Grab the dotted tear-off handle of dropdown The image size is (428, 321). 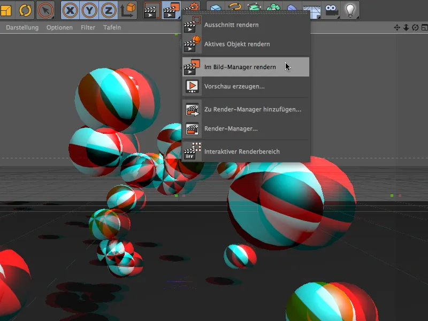(246, 12)
